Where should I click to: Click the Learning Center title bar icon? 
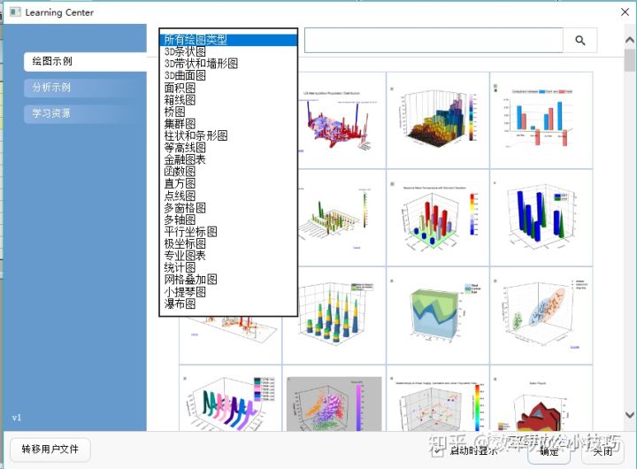click(x=14, y=12)
